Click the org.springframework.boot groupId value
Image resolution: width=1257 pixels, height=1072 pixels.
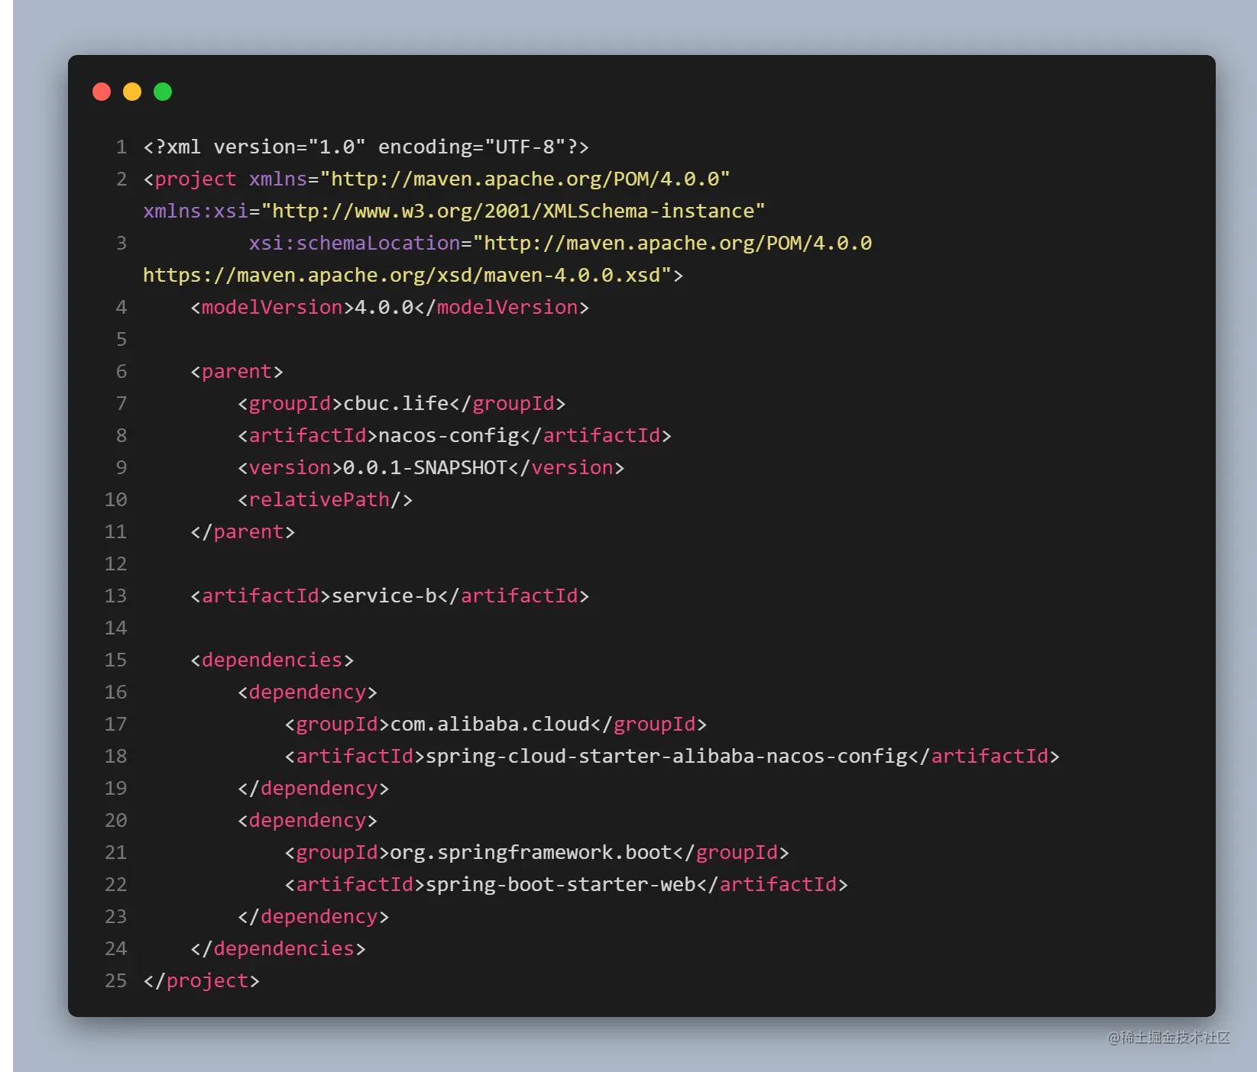click(532, 853)
